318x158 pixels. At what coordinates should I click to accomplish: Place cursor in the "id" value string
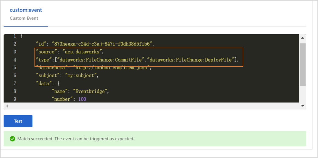click(x=103, y=44)
